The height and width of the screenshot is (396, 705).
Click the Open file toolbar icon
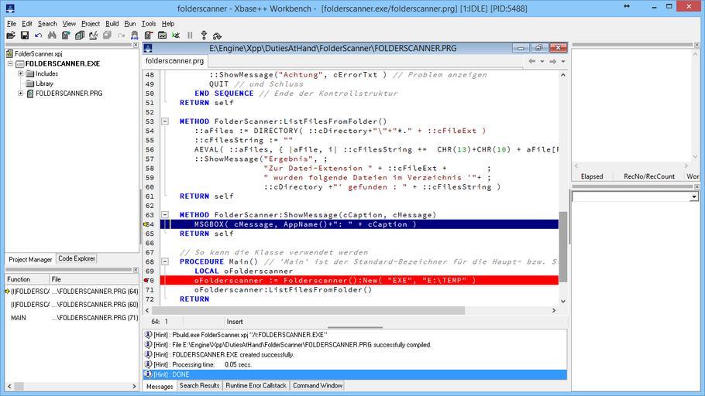pyautogui.click(x=11, y=36)
